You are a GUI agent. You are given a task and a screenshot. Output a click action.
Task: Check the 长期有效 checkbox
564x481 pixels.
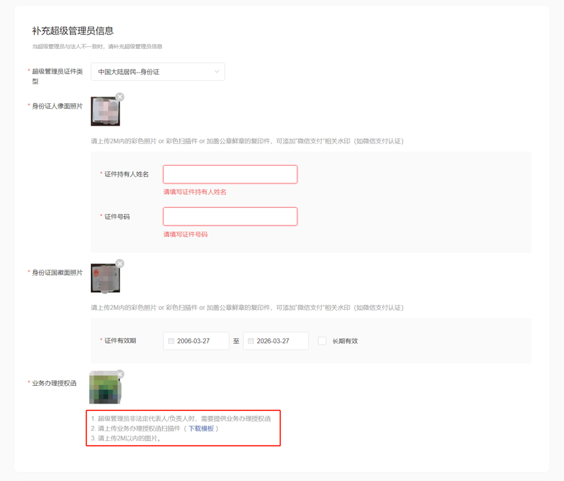322,341
